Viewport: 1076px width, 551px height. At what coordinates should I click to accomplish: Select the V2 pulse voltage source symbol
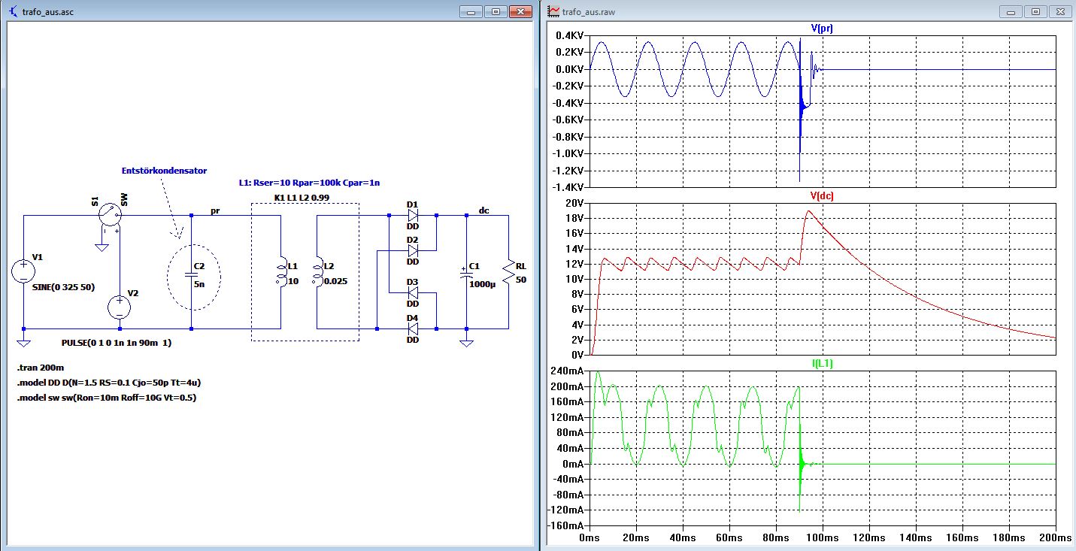click(119, 307)
